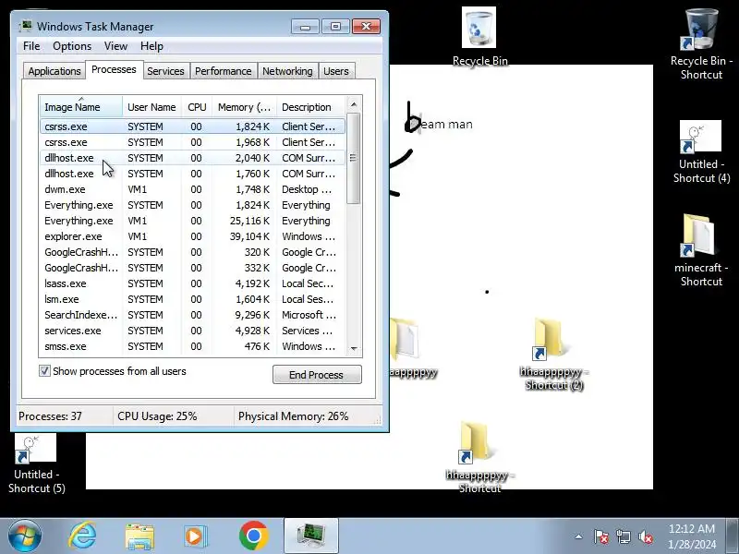Click the Show Desktop button on taskbar edge
The height and width of the screenshot is (554, 739).
(x=733, y=536)
